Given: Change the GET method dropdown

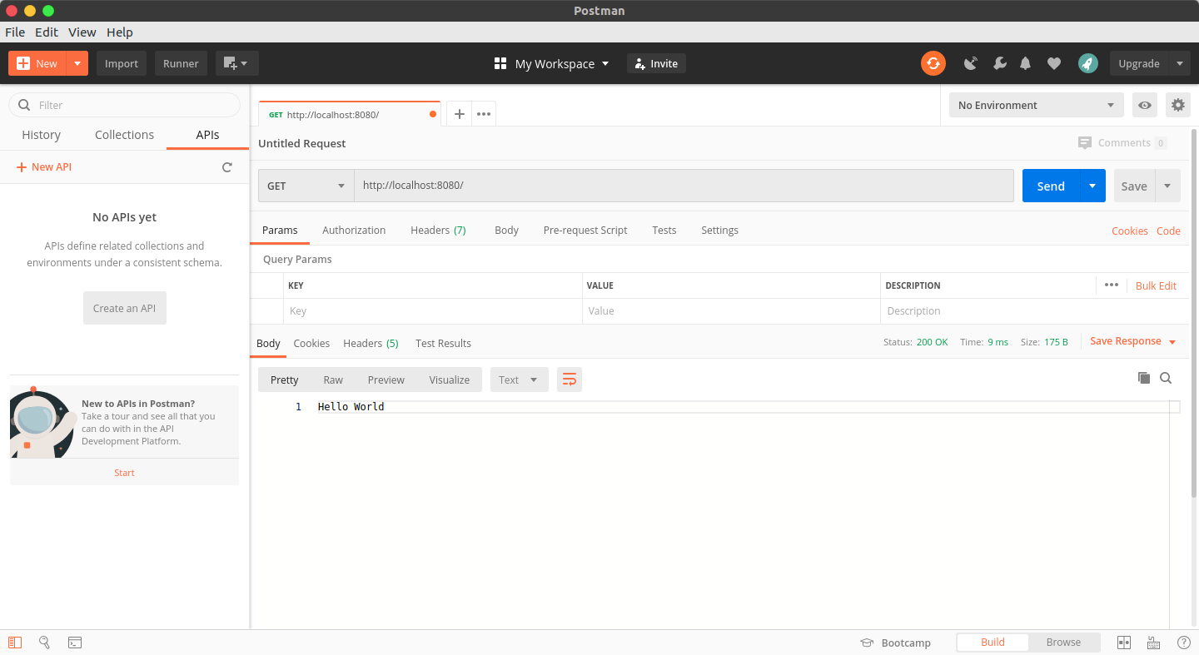Looking at the screenshot, I should click(306, 186).
